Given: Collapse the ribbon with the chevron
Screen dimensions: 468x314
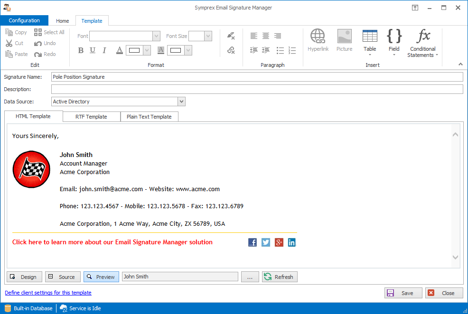Looking at the screenshot, I should tap(460, 64).
